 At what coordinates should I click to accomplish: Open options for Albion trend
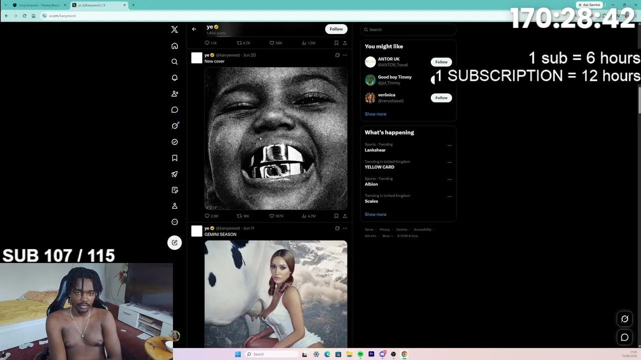click(x=449, y=179)
